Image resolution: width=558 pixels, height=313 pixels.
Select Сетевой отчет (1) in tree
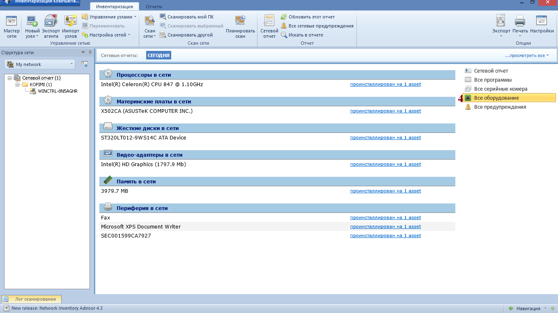point(41,78)
